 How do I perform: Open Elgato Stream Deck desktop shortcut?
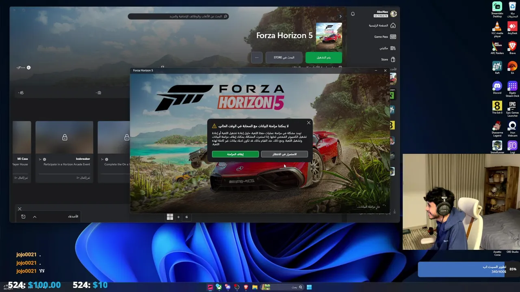click(x=512, y=89)
